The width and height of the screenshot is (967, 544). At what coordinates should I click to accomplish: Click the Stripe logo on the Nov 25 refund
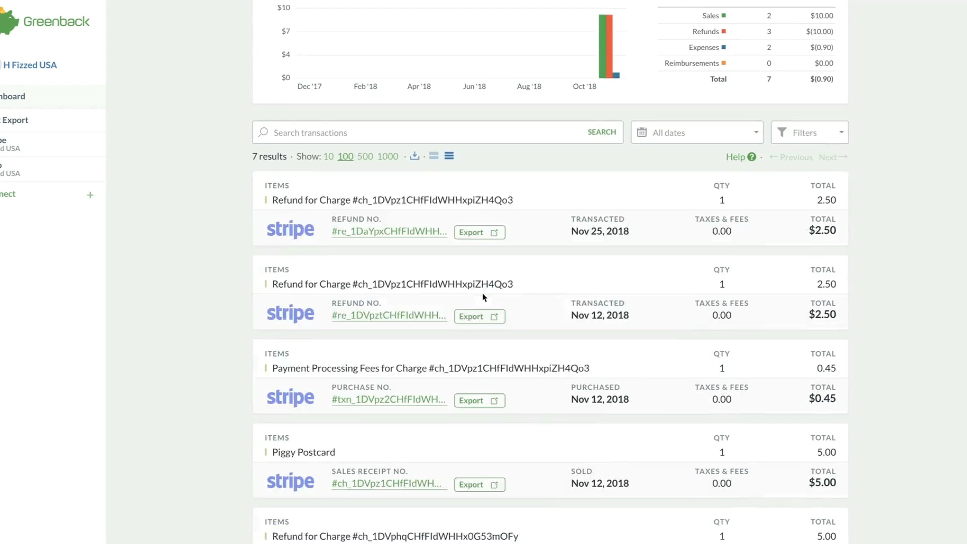tap(290, 229)
